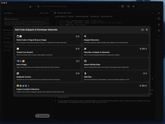Select Create from Scratch card
165x124 pixels.
click(48, 52)
